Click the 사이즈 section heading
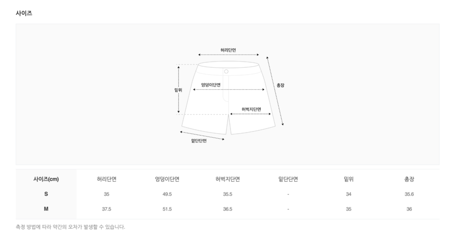This screenshot has width=468, height=246. [x=24, y=13]
